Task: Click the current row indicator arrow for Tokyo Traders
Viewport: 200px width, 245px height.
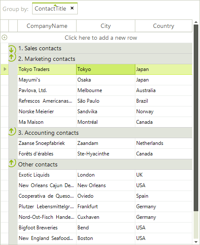Action: tap(5, 69)
